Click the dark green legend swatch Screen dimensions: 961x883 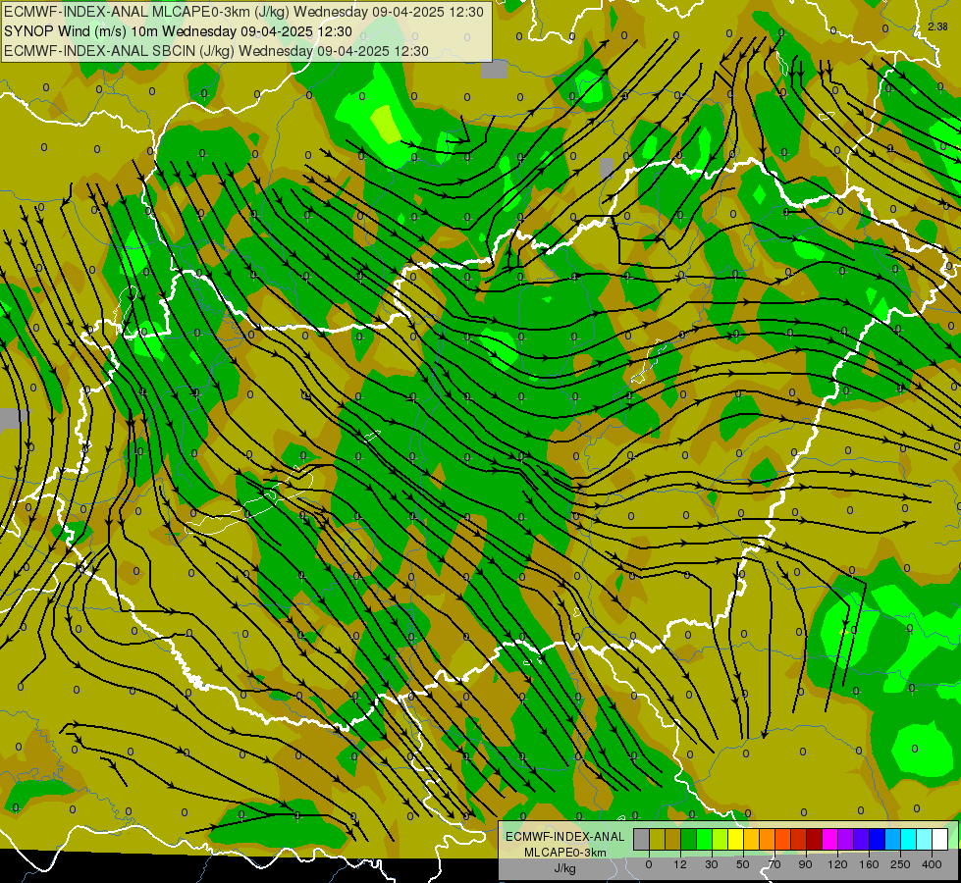tap(689, 839)
